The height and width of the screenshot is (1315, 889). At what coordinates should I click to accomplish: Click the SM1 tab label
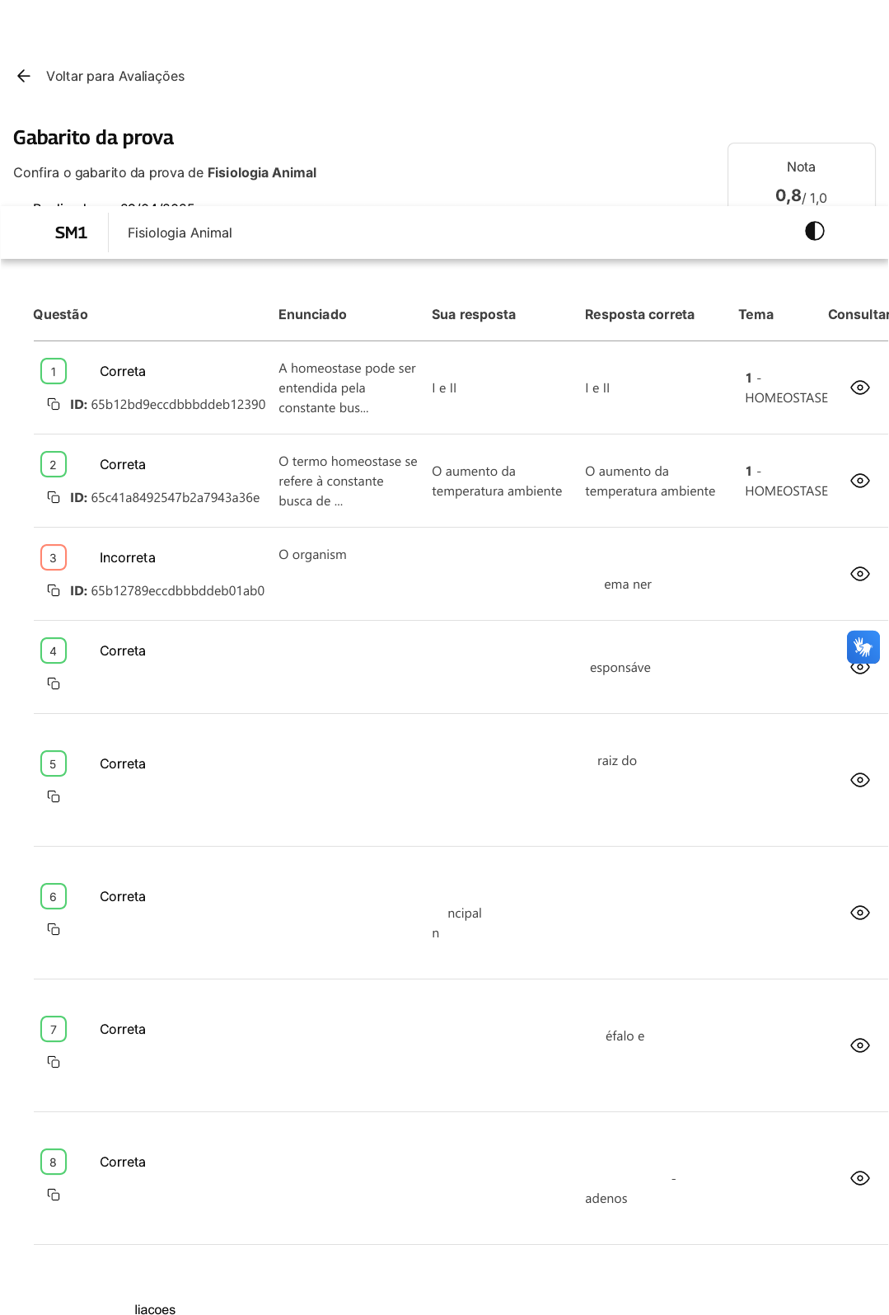(x=71, y=232)
